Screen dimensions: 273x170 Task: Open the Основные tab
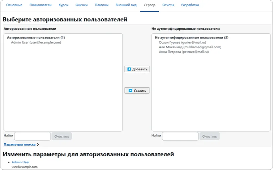[x=14, y=5]
